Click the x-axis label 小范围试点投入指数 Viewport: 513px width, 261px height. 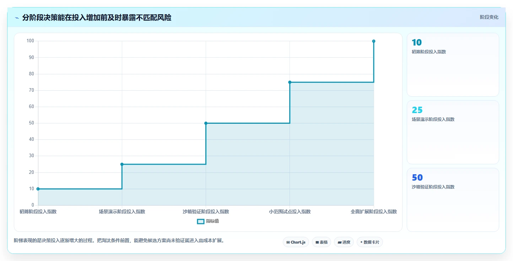pos(290,212)
